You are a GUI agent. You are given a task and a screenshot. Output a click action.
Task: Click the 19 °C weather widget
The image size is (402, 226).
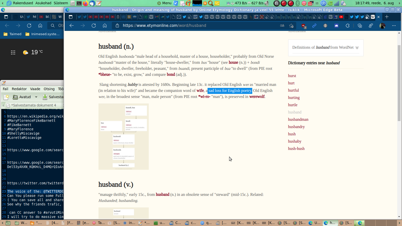(x=33, y=52)
